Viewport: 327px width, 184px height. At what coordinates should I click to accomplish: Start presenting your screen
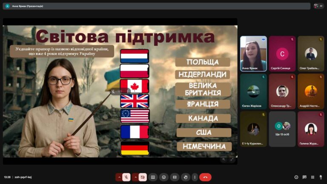coord(153,177)
